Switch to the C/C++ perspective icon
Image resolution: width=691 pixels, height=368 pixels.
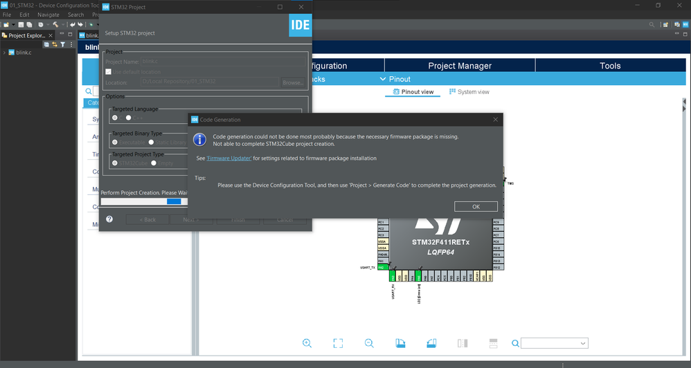[x=677, y=25]
